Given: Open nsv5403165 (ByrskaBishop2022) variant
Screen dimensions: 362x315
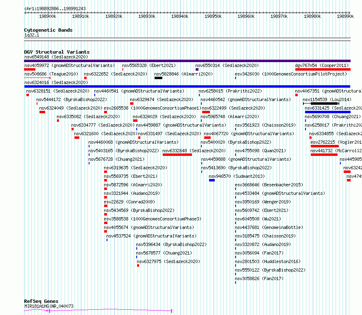Looking at the screenshot, I should [124, 151].
